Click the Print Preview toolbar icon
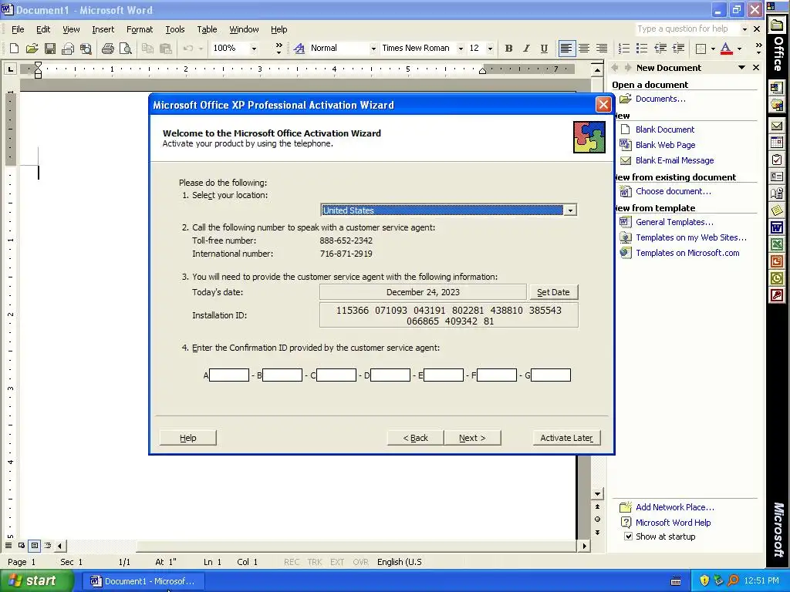The height and width of the screenshot is (592, 790). coord(126,49)
